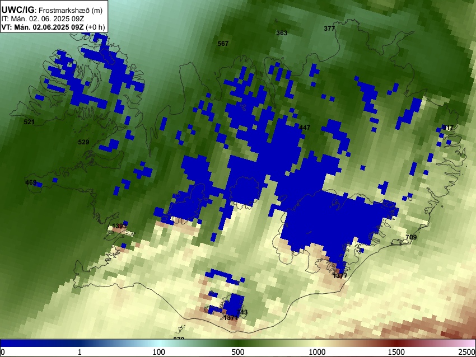Click the 'UWC/IG' label in header box
This screenshot has height=357, width=476.
[18, 10]
